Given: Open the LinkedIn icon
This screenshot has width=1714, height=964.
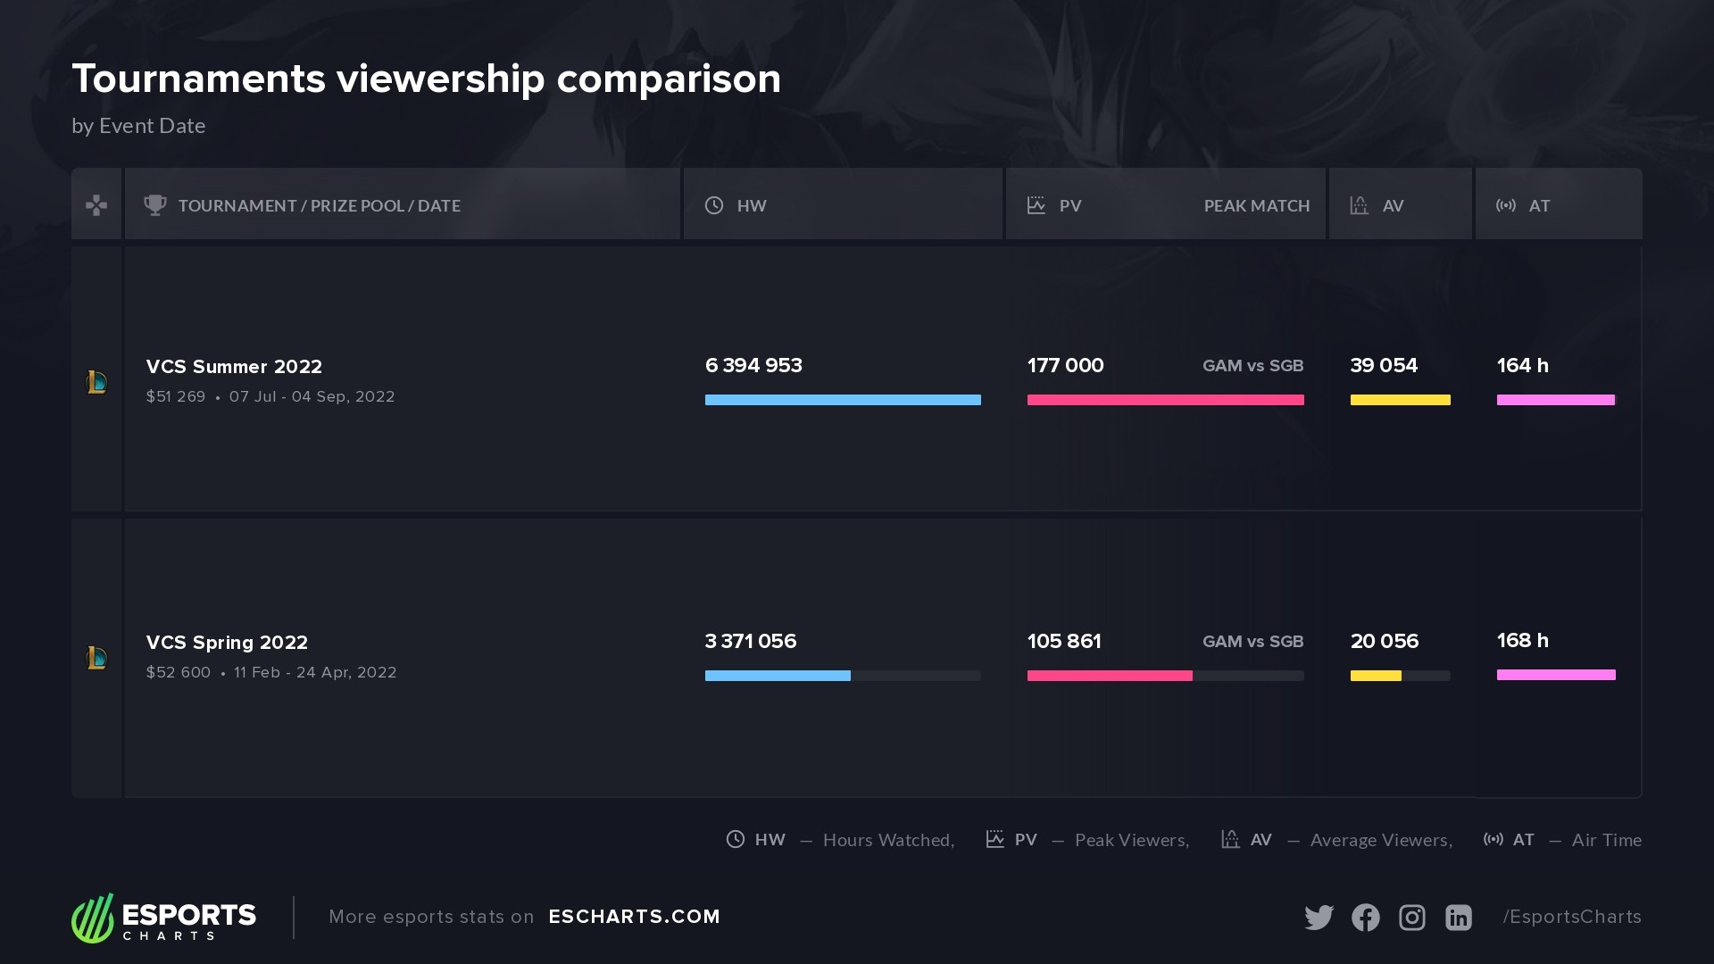Looking at the screenshot, I should tap(1458, 918).
